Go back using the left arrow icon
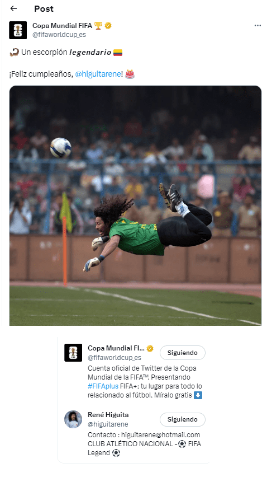The image size is (267, 477). click(x=13, y=8)
